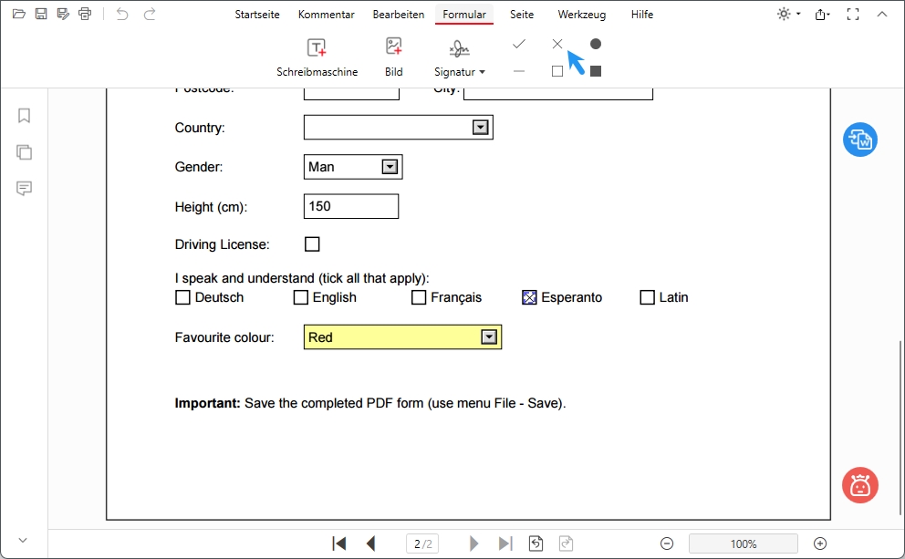Open the Favourite colour Red dropdown
Image resolution: width=905 pixels, height=559 pixels.
point(489,337)
